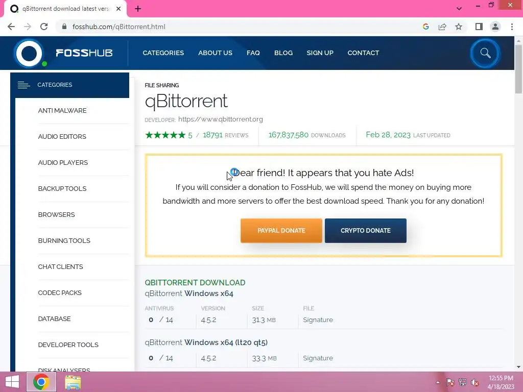Select CHAT CLIENTS category

[60, 266]
